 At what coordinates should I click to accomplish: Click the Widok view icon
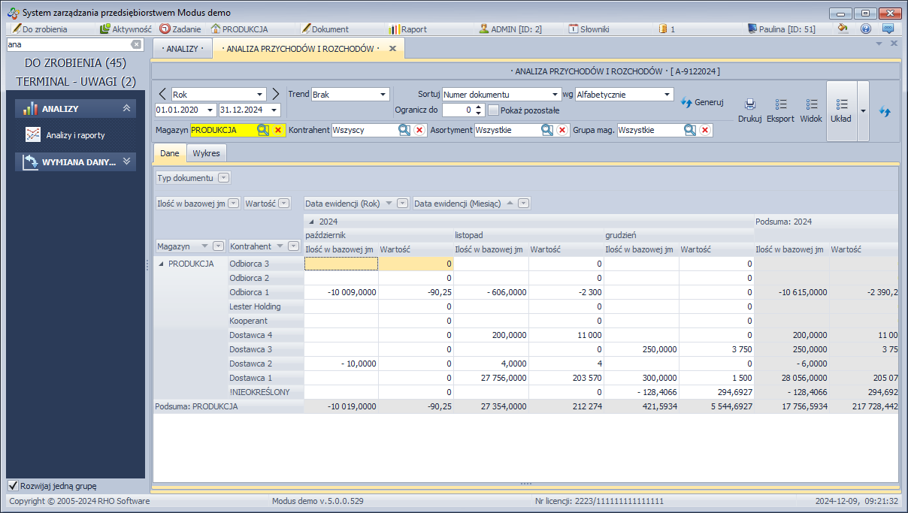click(811, 105)
